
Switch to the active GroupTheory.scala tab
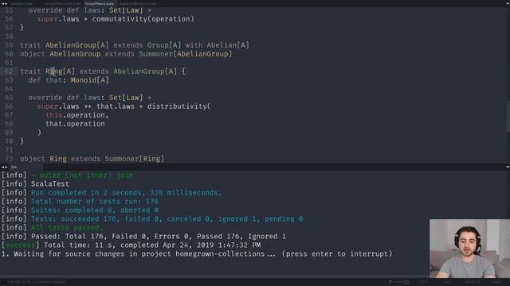tap(100, 3)
